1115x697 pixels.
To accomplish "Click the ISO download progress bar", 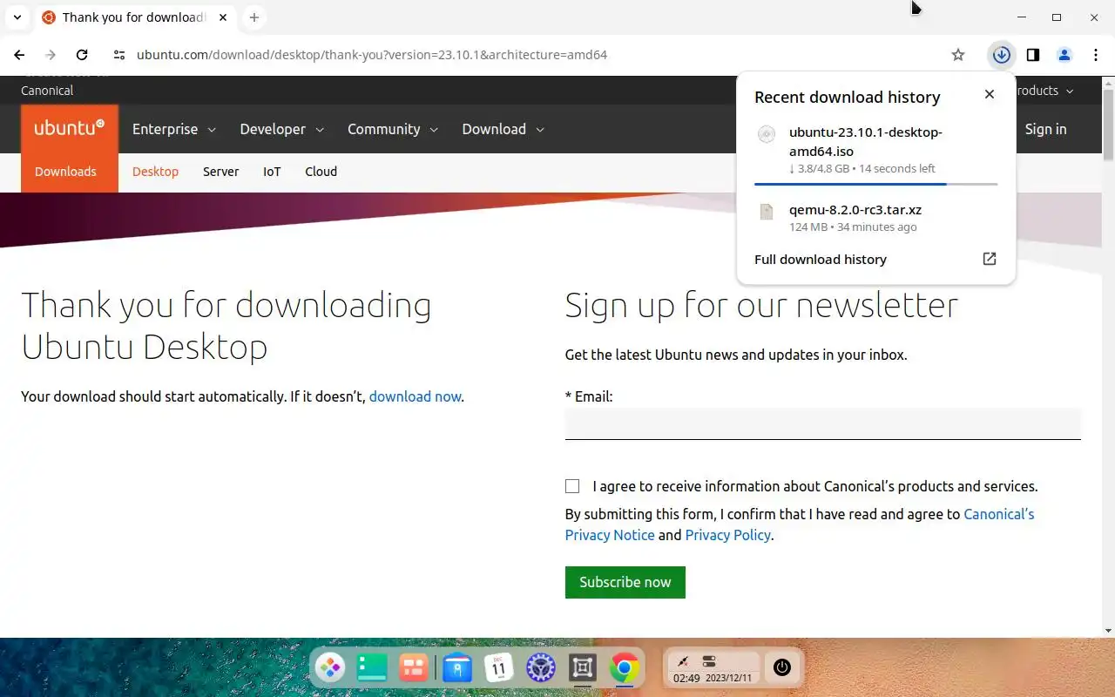I will pyautogui.click(x=875, y=185).
